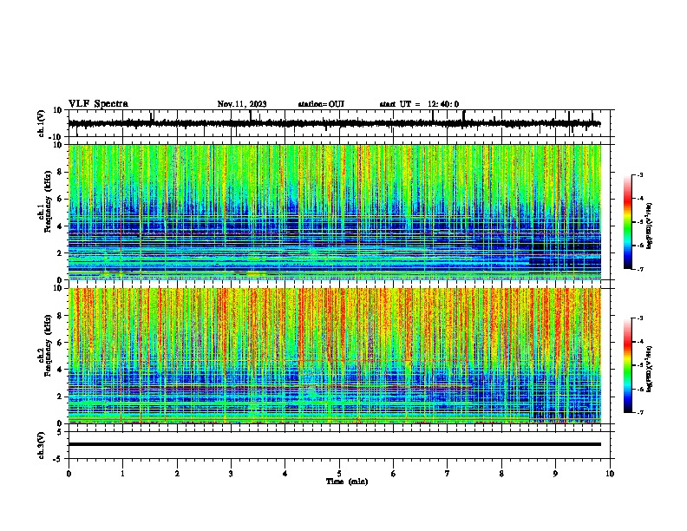Click the log(PSD) label beside ch.1 colorbar
The image size is (687, 531).
pyautogui.click(x=650, y=226)
